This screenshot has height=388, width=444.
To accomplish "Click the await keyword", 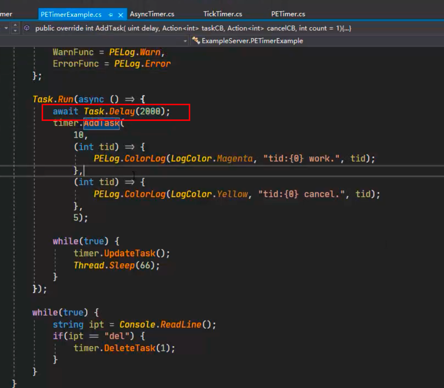I will [x=65, y=111].
